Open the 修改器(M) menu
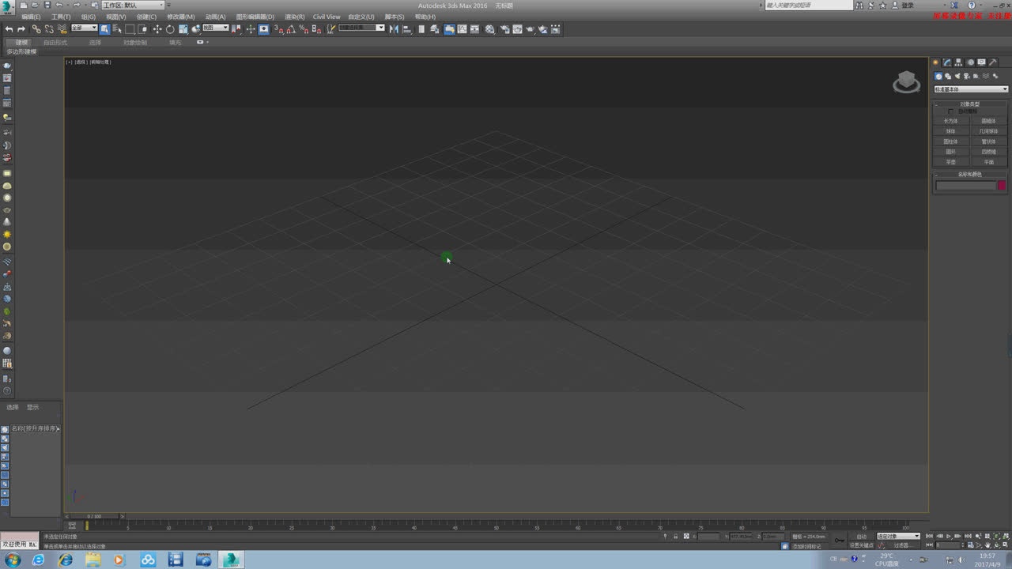Image resolution: width=1012 pixels, height=569 pixels. coord(180,17)
